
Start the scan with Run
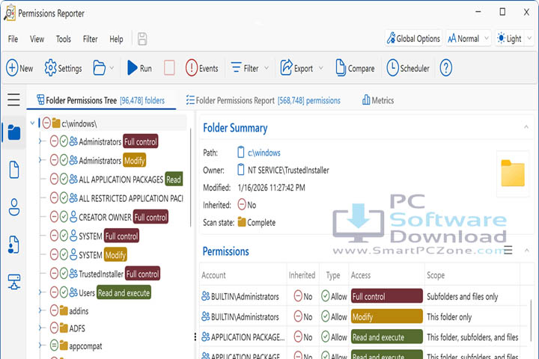coord(139,68)
